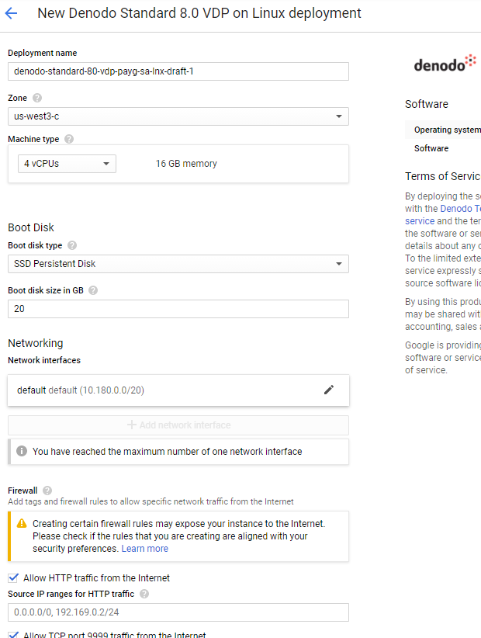
Task: Click the firewall warning triangle icon
Action: [x=22, y=523]
